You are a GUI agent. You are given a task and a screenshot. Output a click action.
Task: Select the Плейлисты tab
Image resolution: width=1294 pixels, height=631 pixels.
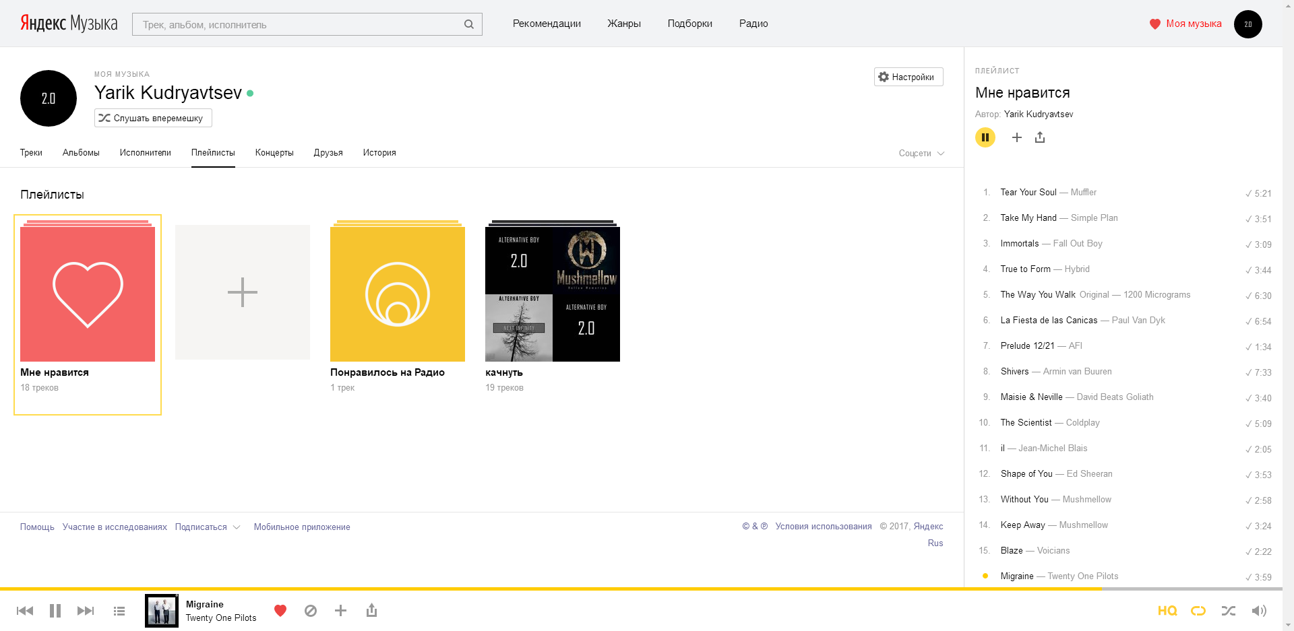tap(213, 153)
